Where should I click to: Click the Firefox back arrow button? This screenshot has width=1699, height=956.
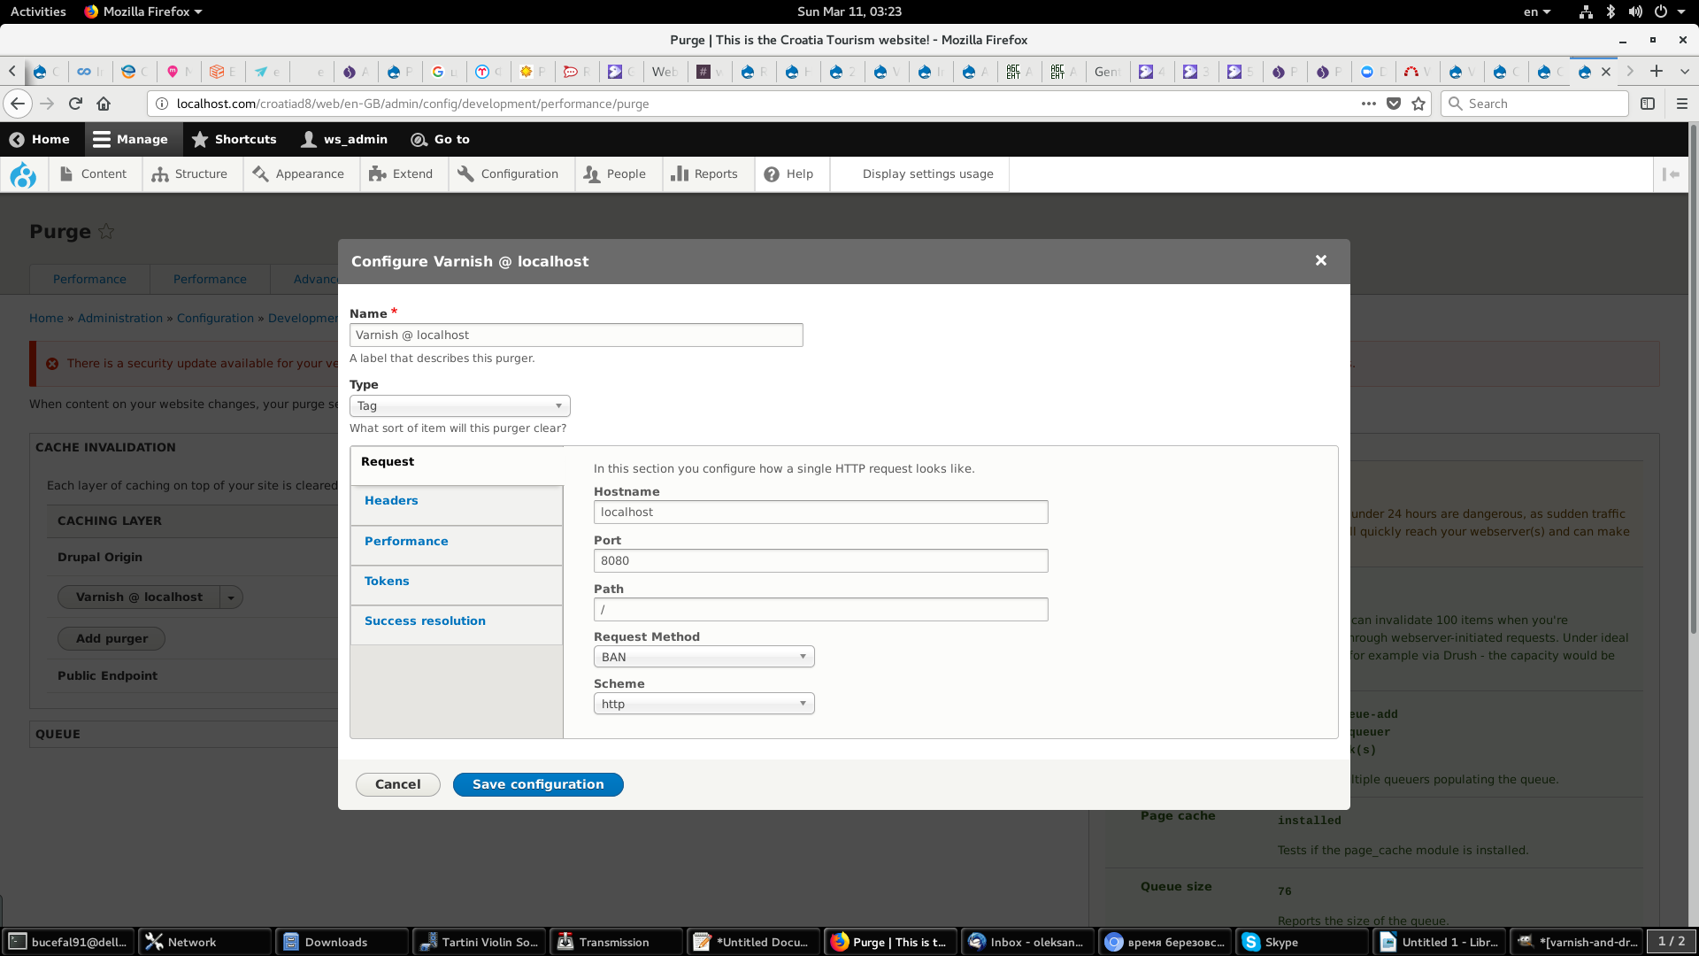pos(18,104)
